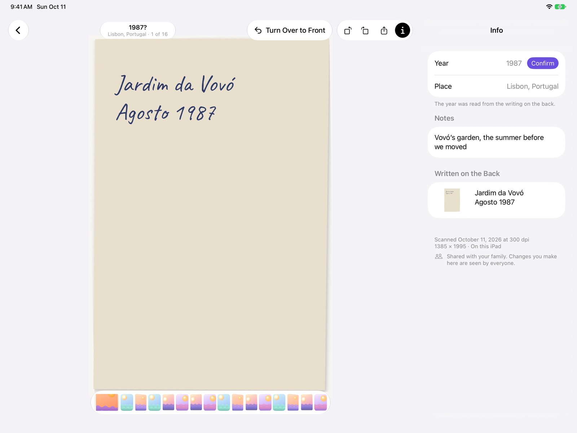The width and height of the screenshot is (577, 433).
Task: Select the second filmstrip thumbnail
Action: (127, 402)
